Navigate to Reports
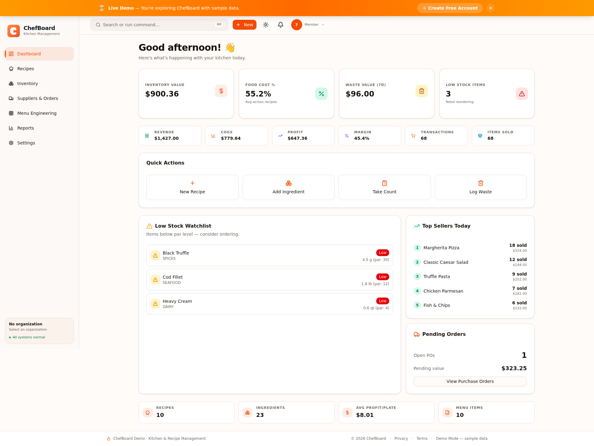 (39, 128)
